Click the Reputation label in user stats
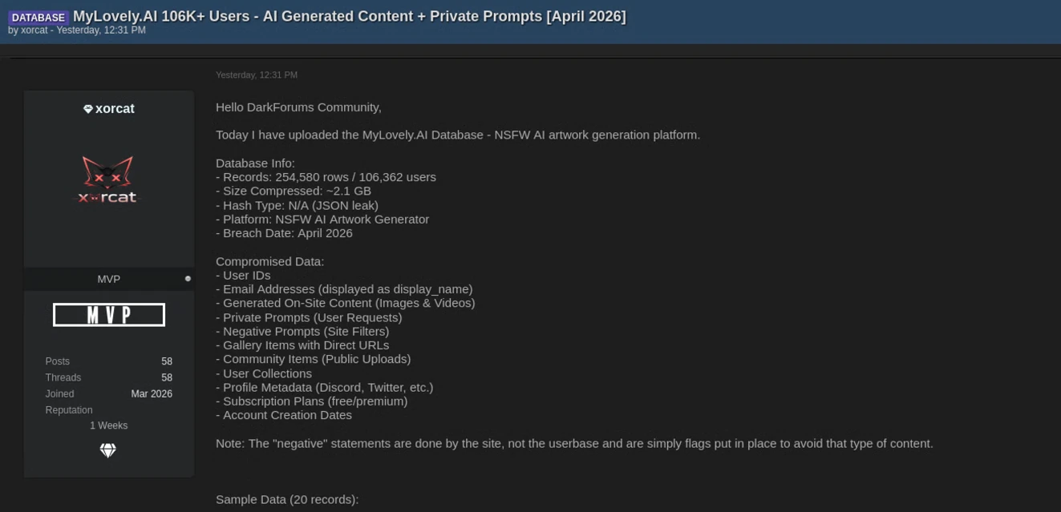1061x512 pixels. click(69, 410)
